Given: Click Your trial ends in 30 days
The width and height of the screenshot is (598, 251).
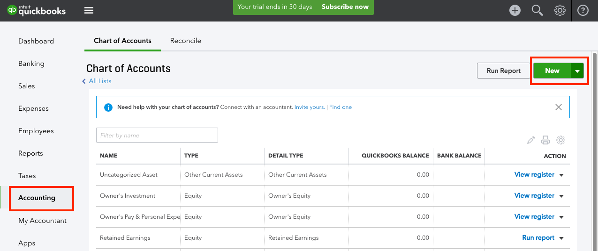Looking at the screenshot, I should pyautogui.click(x=275, y=7).
